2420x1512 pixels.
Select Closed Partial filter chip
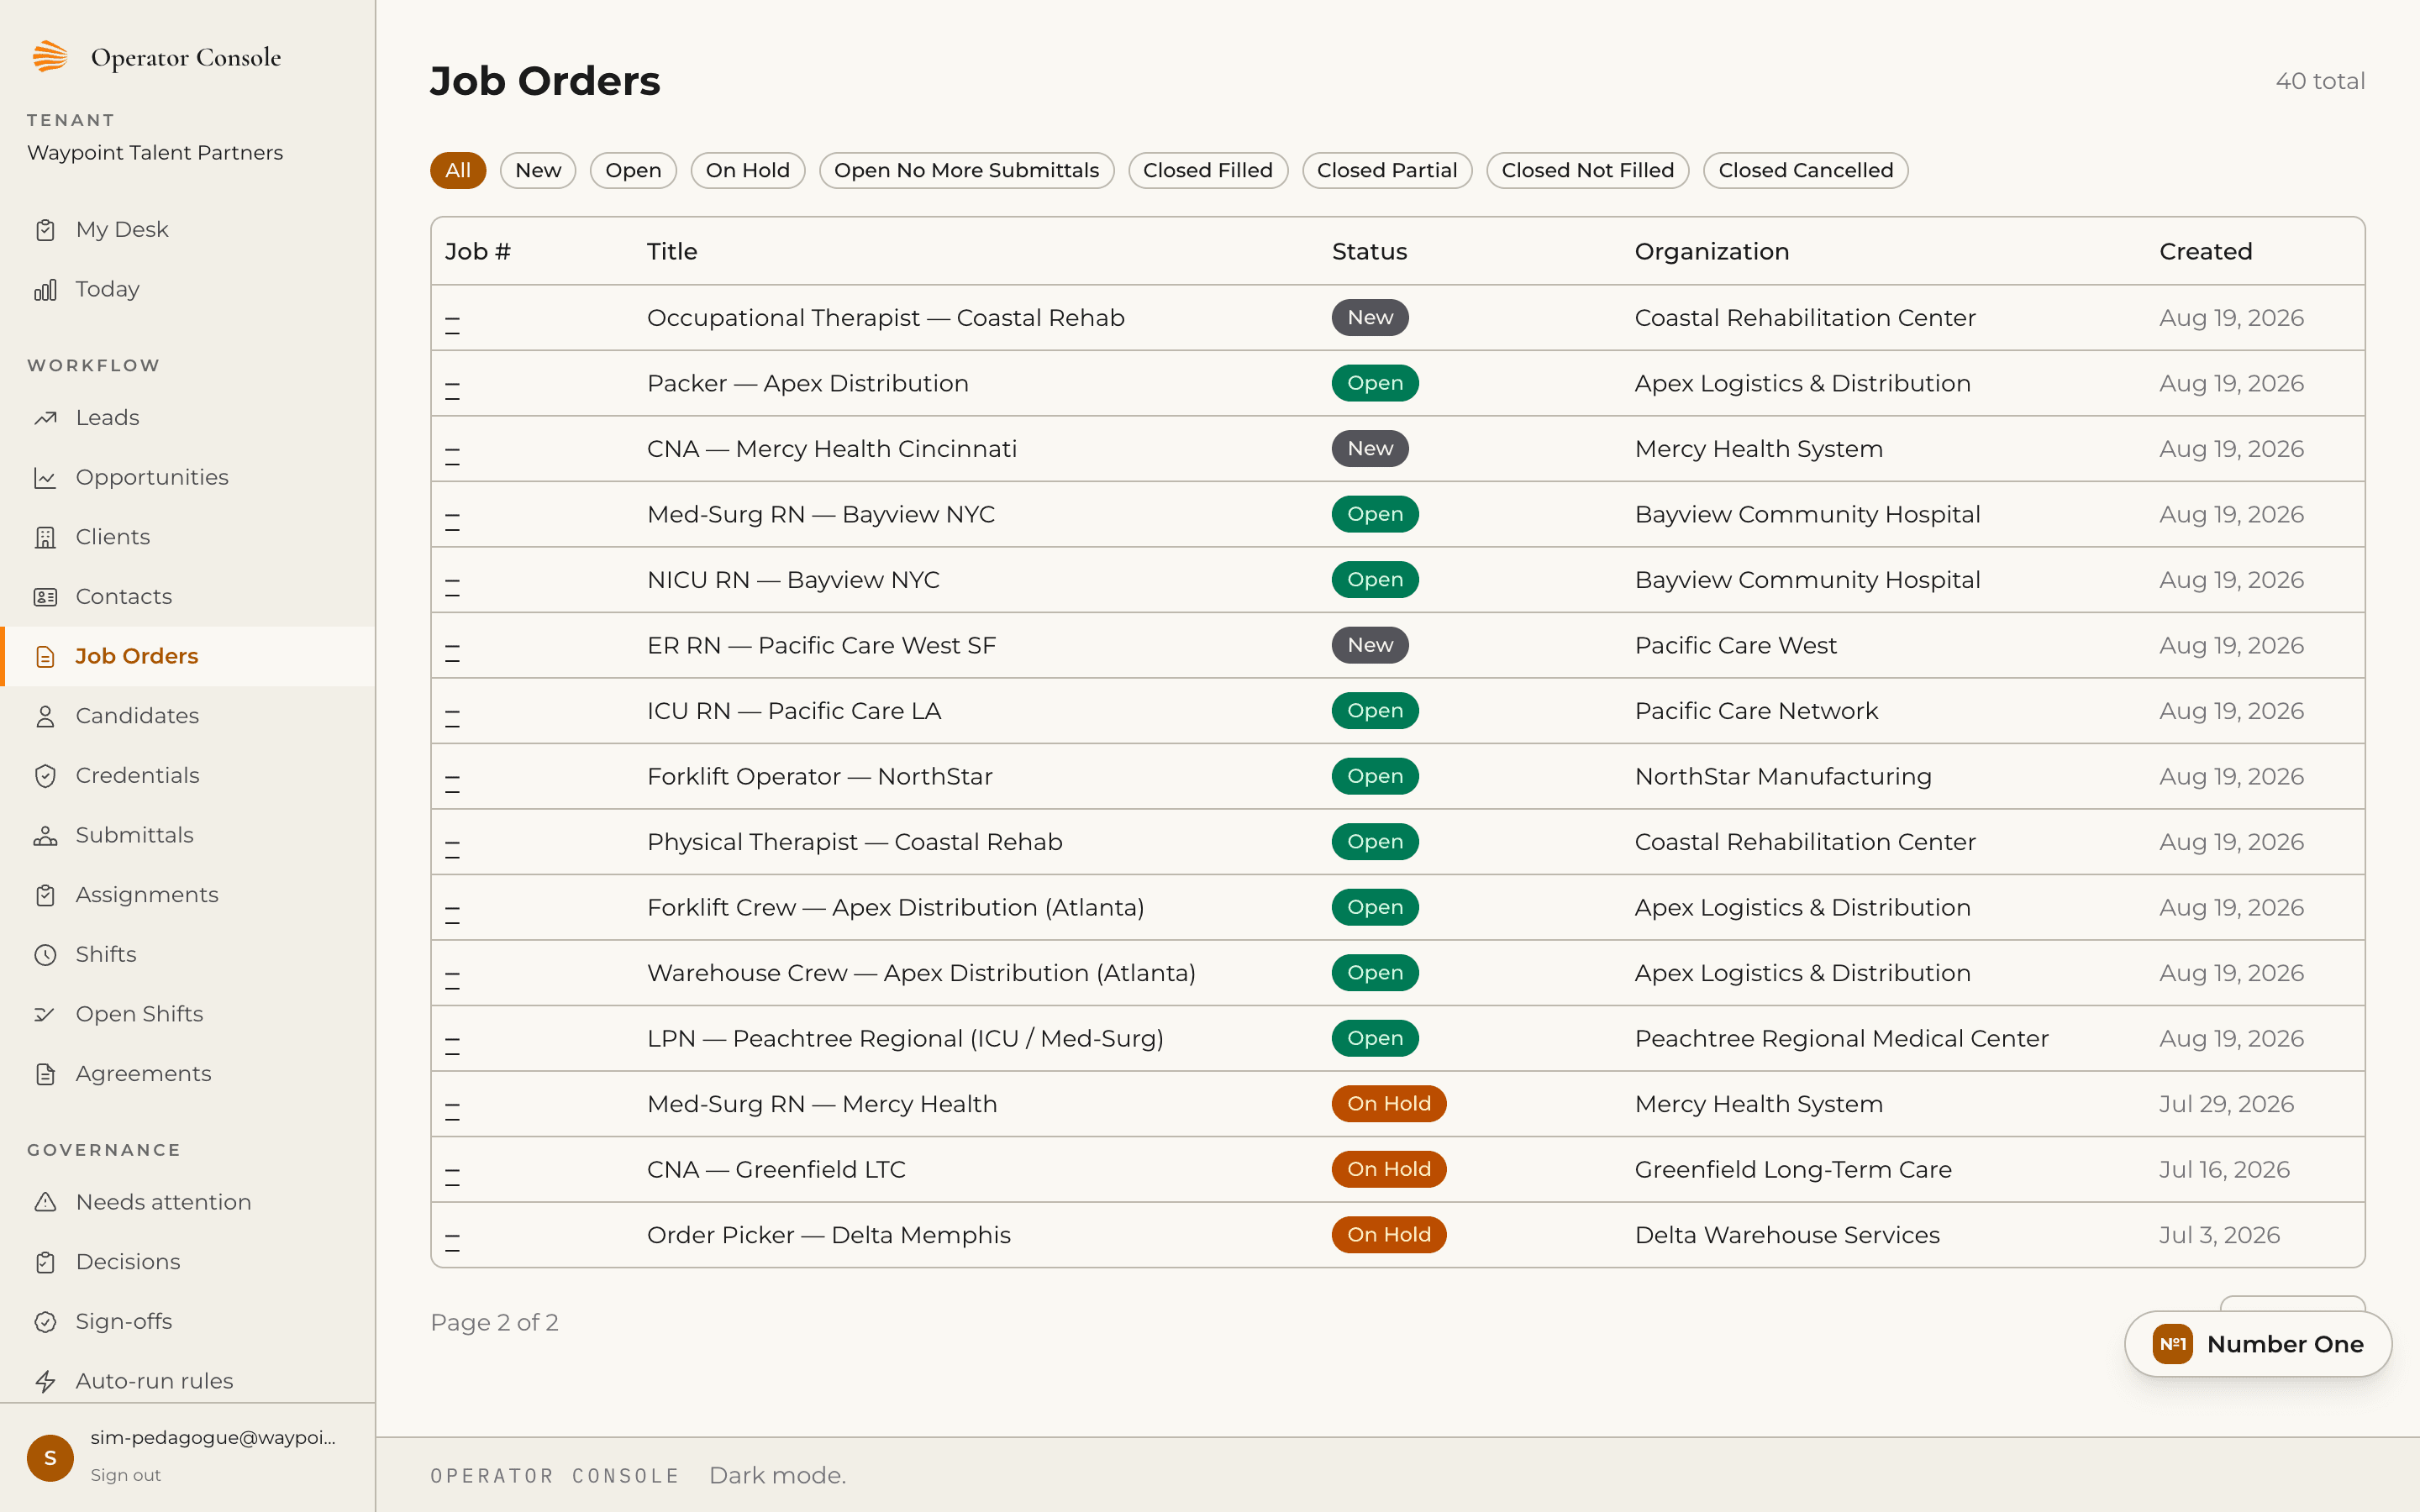[1387, 170]
